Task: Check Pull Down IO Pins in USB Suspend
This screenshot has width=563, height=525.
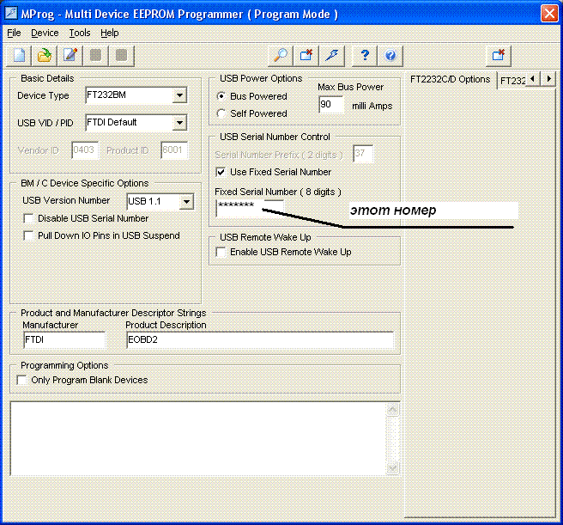Action: pyautogui.click(x=28, y=236)
